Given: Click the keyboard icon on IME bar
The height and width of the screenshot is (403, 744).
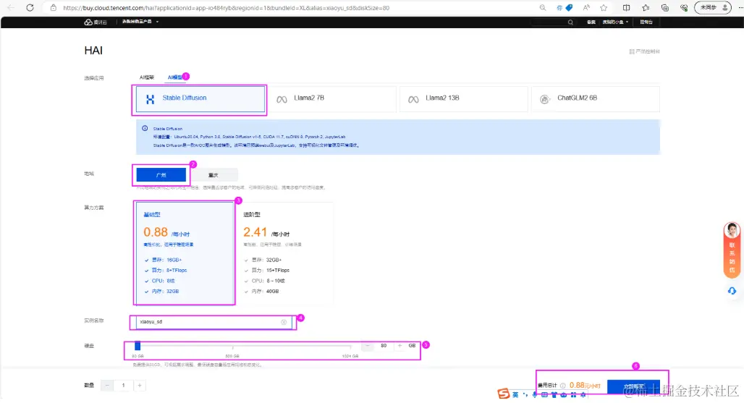Looking at the screenshot, I should coord(544,395).
